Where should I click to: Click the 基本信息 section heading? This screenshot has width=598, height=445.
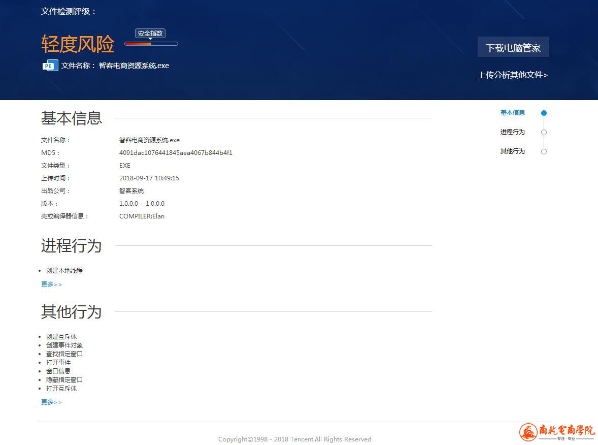click(x=72, y=118)
